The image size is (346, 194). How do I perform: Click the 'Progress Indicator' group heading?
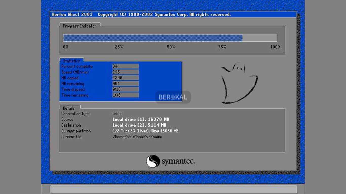click(80, 26)
